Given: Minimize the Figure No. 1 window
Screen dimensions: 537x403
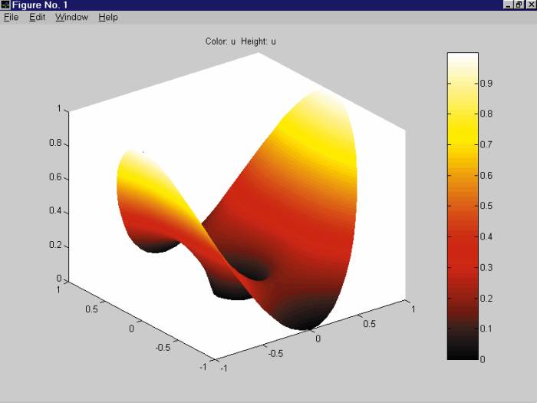Looking at the screenshot, I should pos(509,5).
